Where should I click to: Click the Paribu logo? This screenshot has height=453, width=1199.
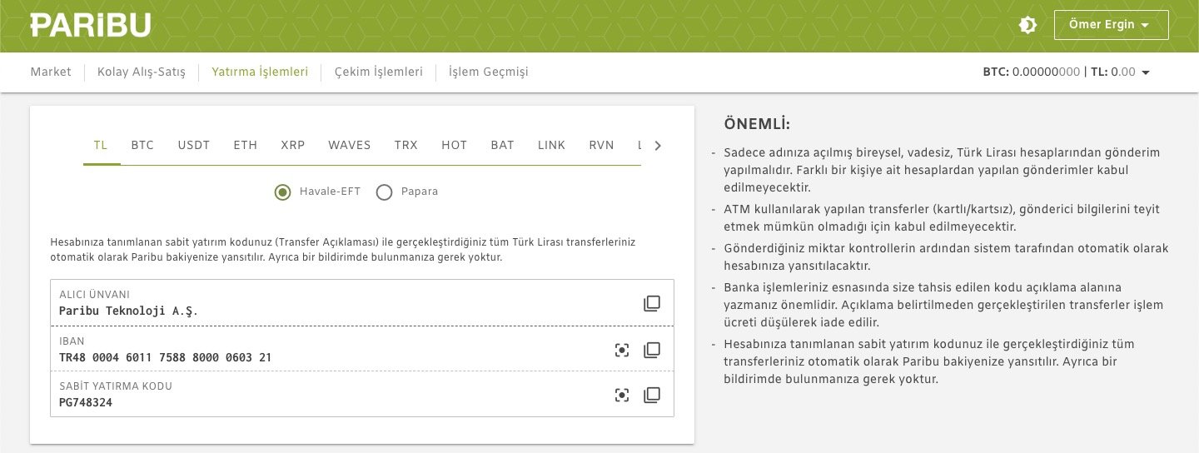click(x=91, y=25)
